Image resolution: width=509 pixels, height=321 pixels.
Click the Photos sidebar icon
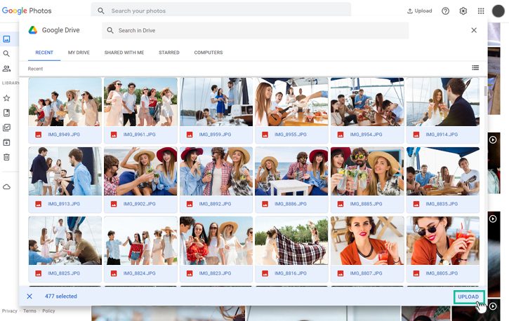coord(6,39)
